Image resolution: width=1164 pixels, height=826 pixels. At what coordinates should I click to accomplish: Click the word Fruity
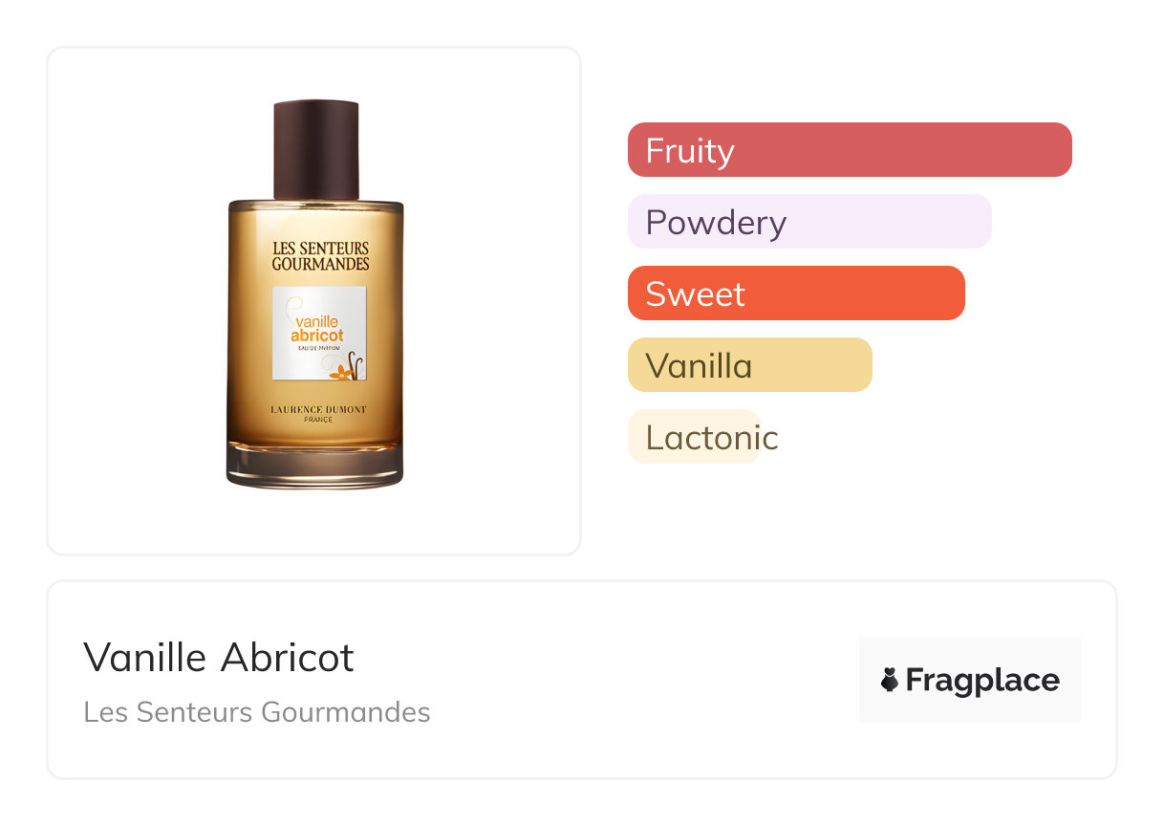[689, 151]
